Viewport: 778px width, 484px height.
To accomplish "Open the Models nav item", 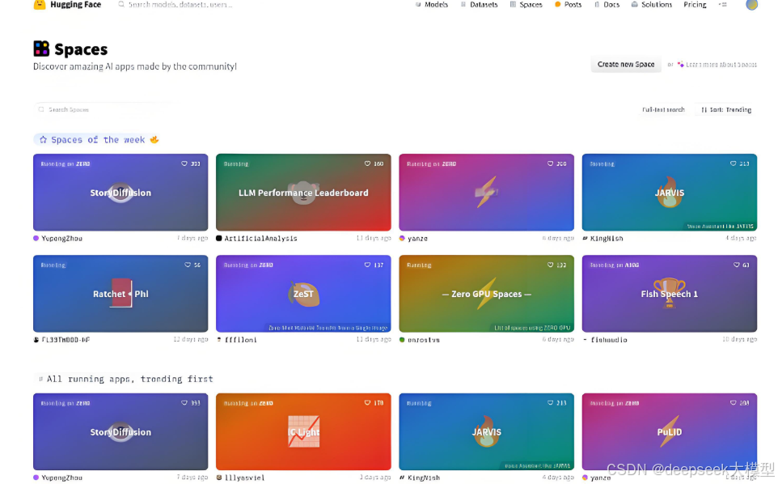I will tap(432, 5).
